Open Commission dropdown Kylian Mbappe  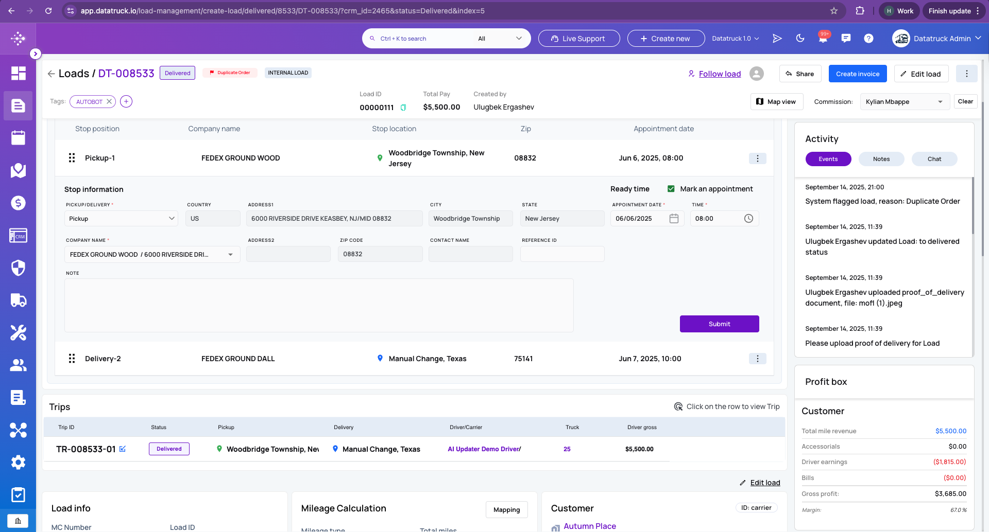[905, 102]
